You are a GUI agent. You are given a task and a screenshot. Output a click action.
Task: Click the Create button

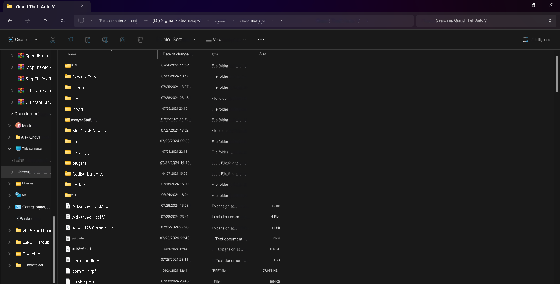(22, 40)
